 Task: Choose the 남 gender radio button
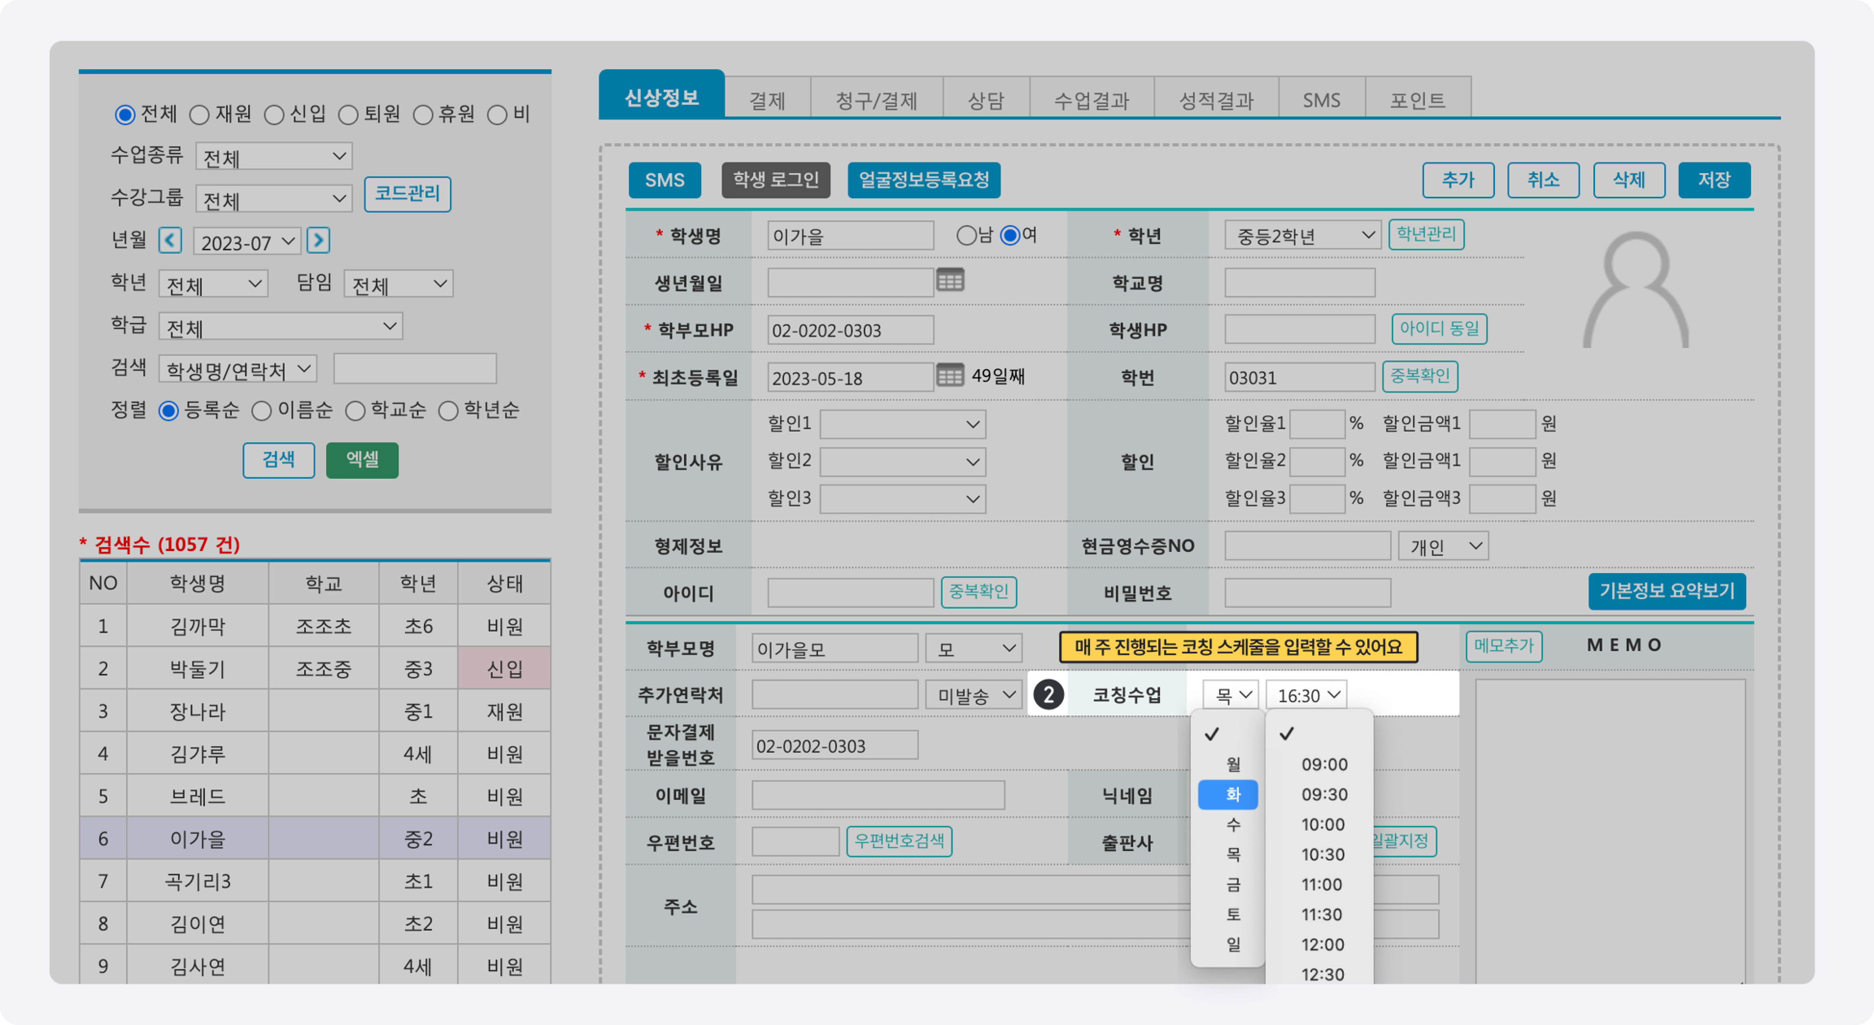[966, 236]
